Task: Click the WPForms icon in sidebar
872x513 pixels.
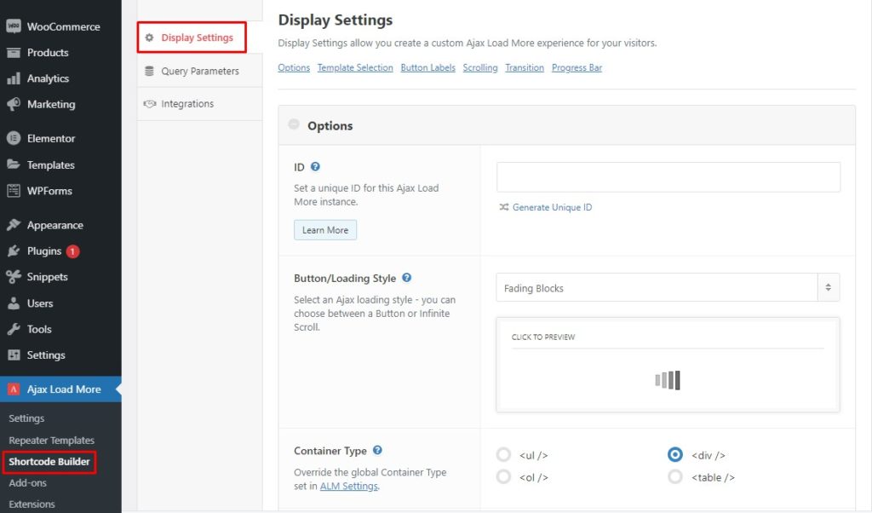Action: (14, 190)
